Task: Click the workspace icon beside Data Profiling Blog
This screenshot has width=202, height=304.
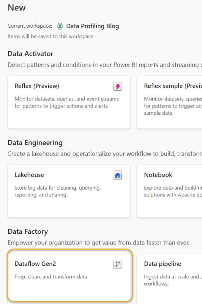Action: pos(60,26)
